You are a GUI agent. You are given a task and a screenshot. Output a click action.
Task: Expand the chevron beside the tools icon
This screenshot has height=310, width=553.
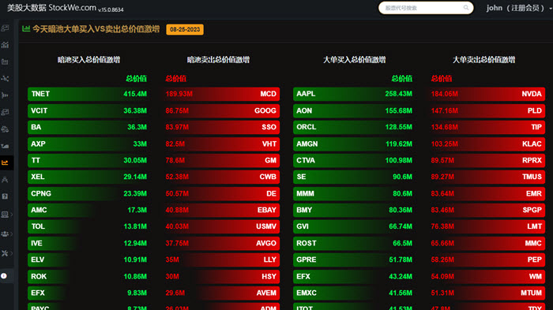(x=11, y=253)
